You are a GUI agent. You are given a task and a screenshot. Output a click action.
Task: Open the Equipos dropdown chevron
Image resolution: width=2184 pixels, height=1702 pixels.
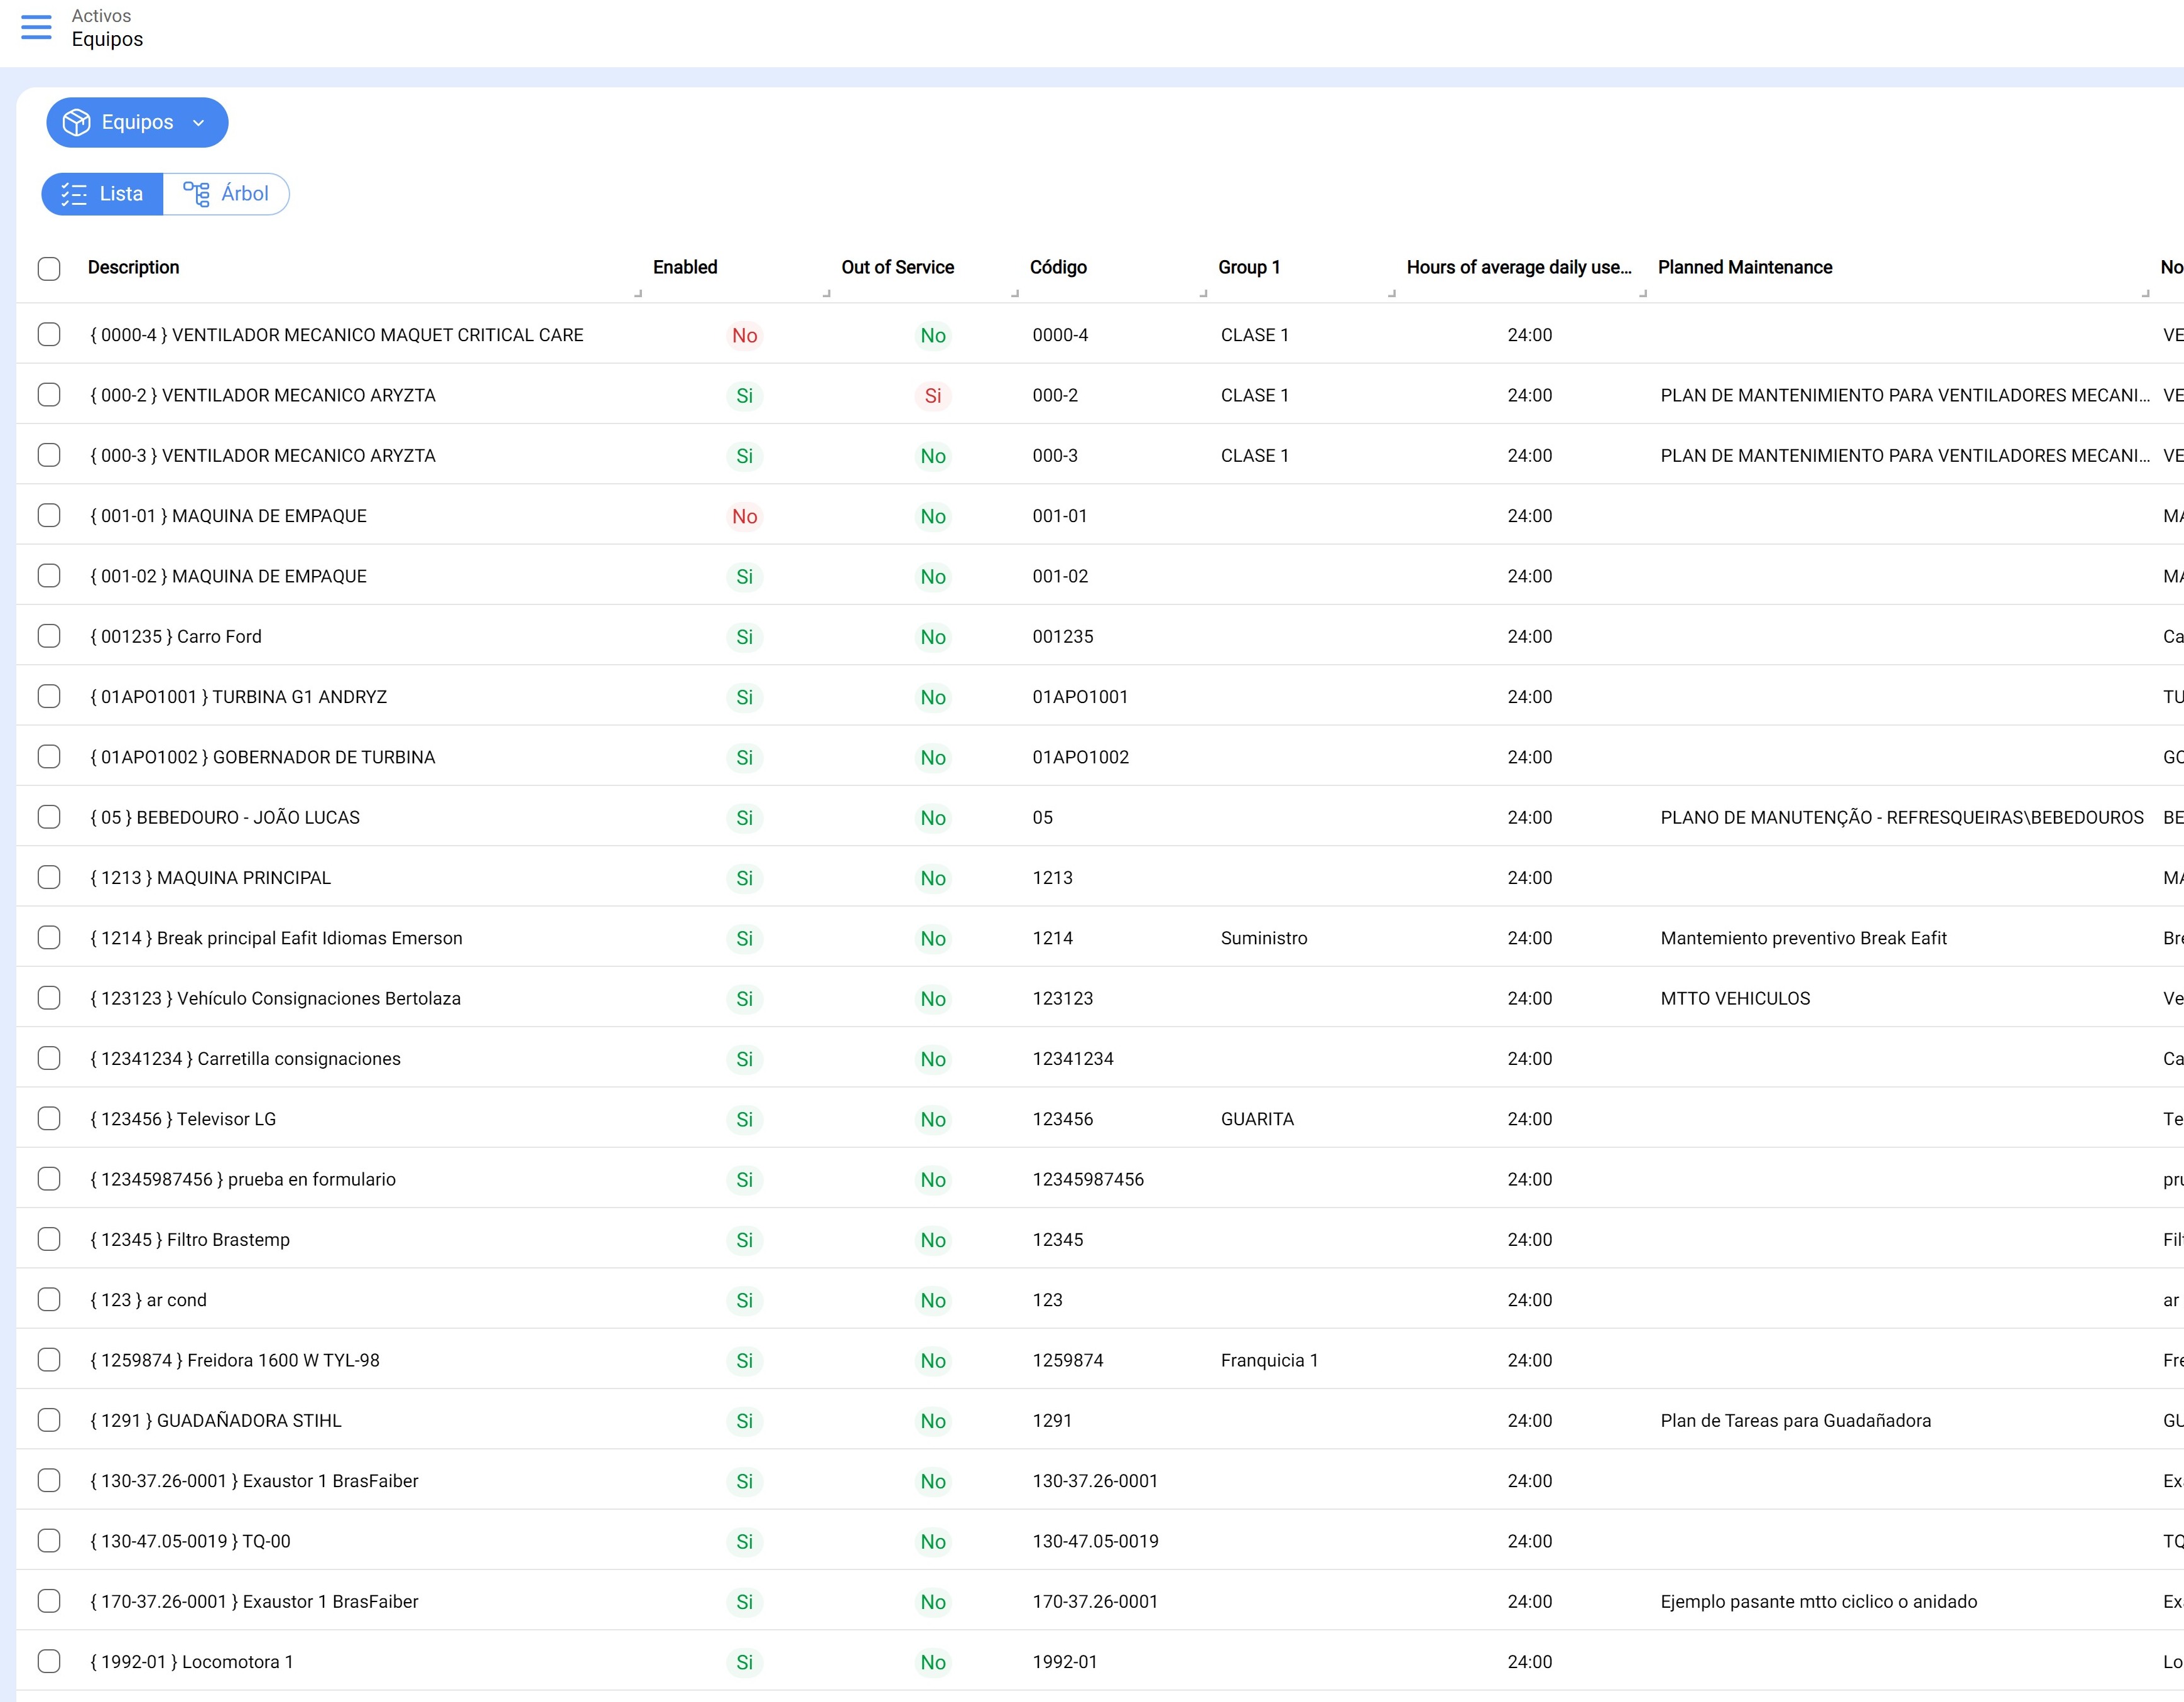pyautogui.click(x=198, y=123)
